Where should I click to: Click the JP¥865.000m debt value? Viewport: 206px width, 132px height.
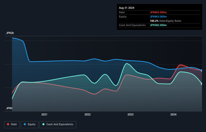click(x=158, y=12)
